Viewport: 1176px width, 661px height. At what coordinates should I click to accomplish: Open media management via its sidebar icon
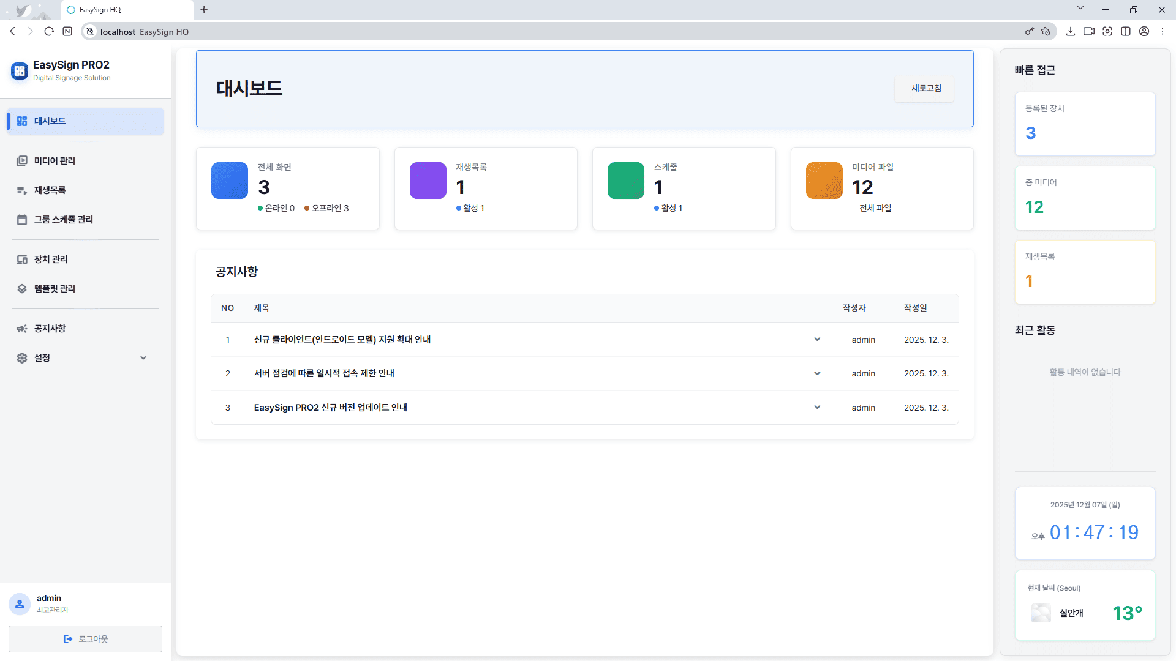[22, 161]
